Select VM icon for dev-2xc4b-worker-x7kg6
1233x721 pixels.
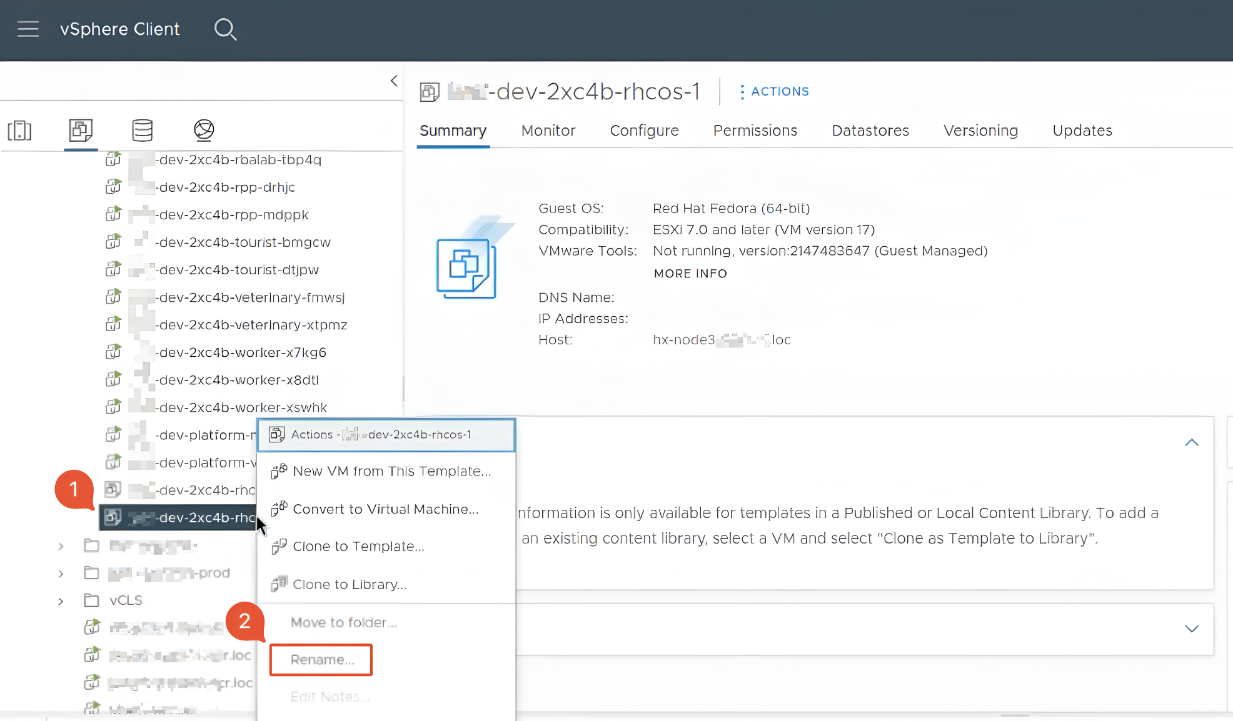tap(113, 352)
